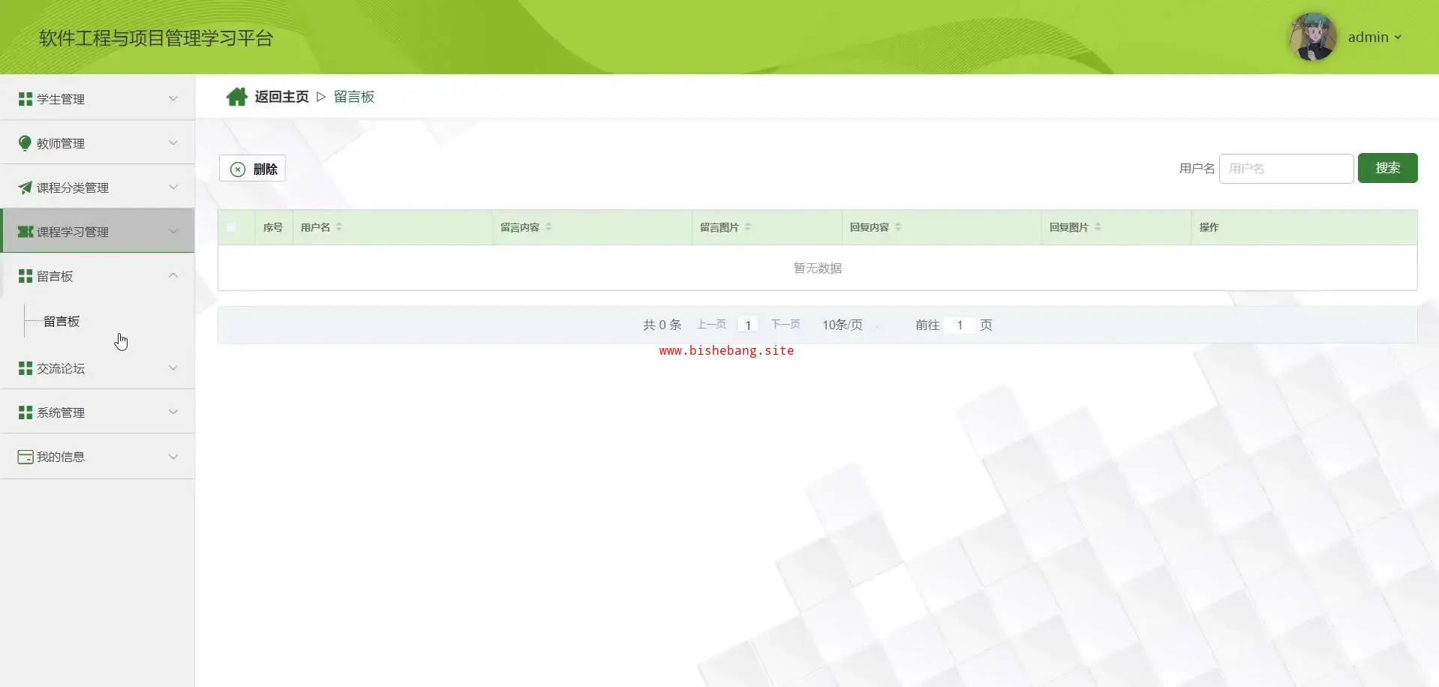Sort by 留言内容 column arrows

click(548, 227)
